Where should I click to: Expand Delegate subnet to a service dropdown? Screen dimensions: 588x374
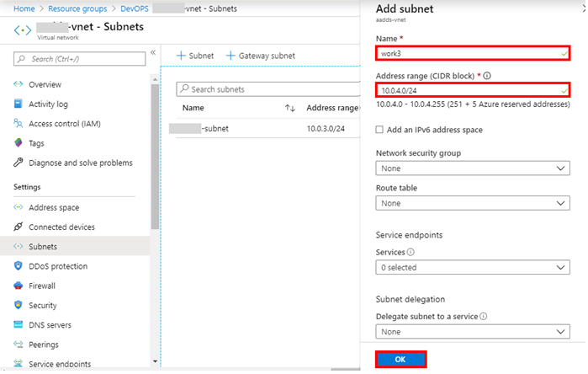473,332
